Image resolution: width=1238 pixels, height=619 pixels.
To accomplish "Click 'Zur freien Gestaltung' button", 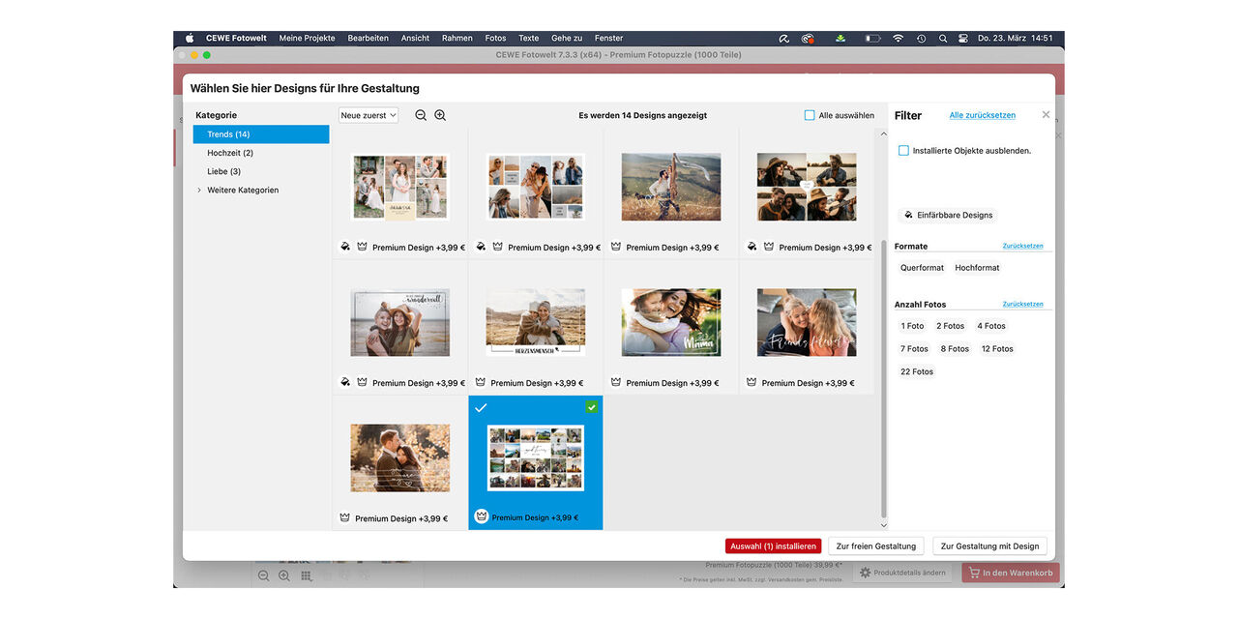I will (876, 545).
